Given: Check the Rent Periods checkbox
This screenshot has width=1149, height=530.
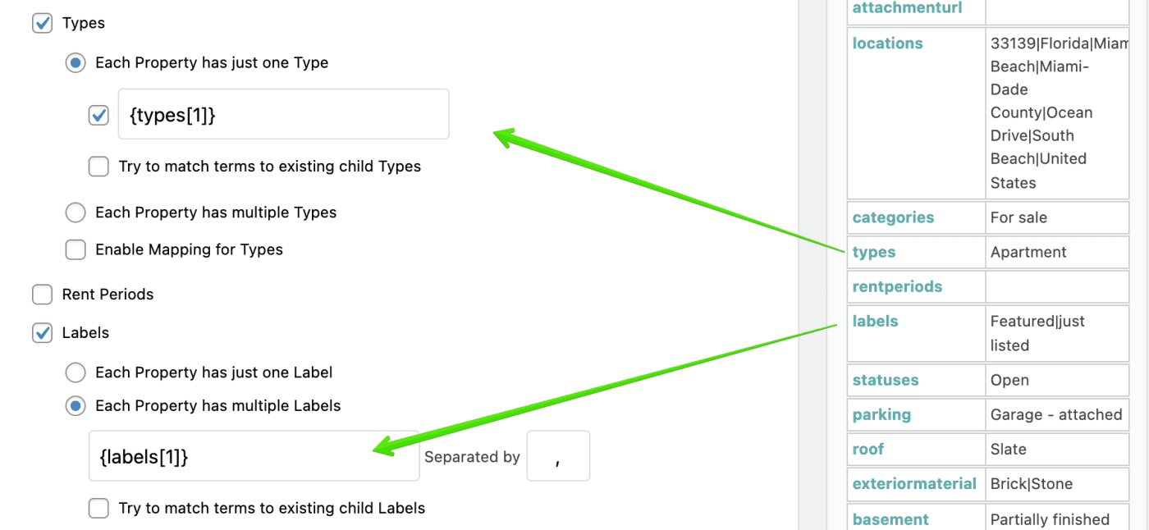Looking at the screenshot, I should tap(43, 294).
